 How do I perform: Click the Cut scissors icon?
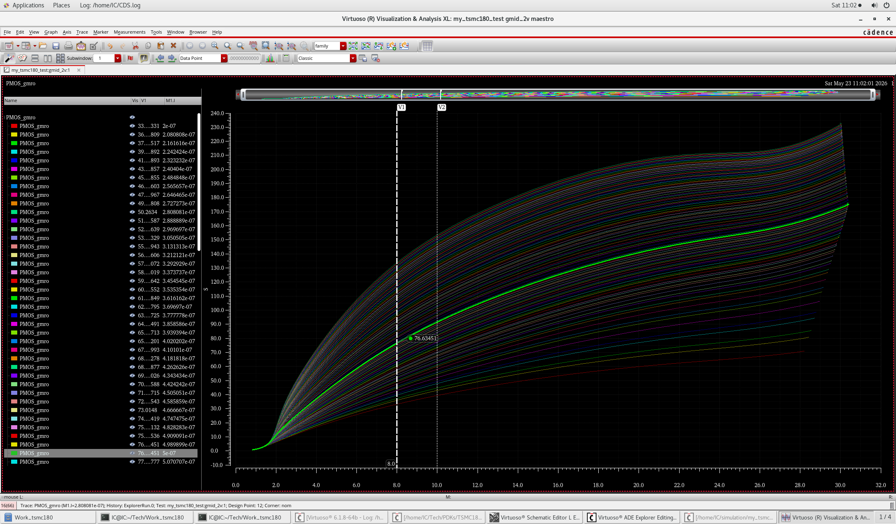click(135, 46)
